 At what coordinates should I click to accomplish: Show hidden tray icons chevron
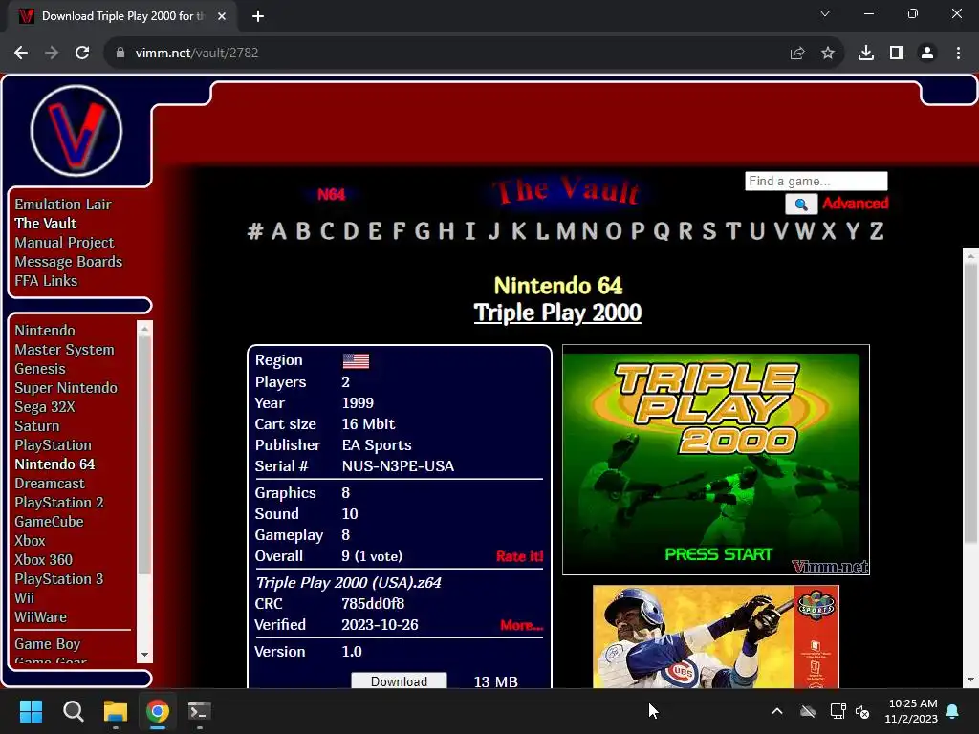[777, 711]
